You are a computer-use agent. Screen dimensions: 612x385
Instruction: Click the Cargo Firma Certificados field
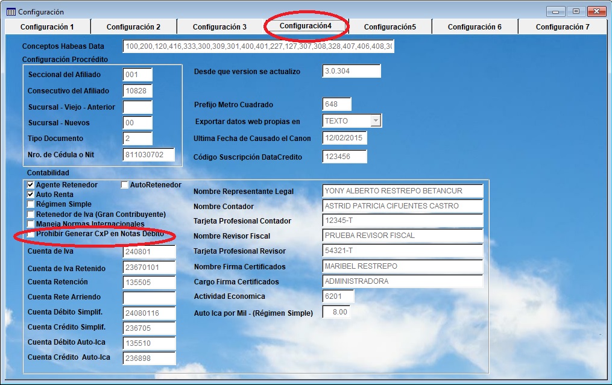(403, 281)
